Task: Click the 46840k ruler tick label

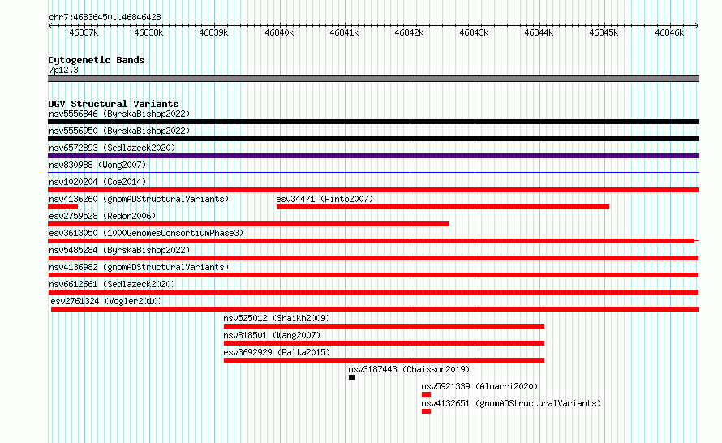Action: point(279,33)
